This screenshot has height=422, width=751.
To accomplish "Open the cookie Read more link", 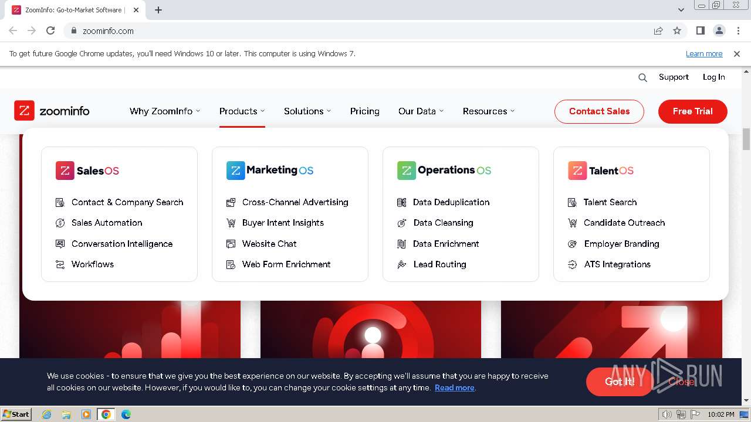I will point(455,387).
